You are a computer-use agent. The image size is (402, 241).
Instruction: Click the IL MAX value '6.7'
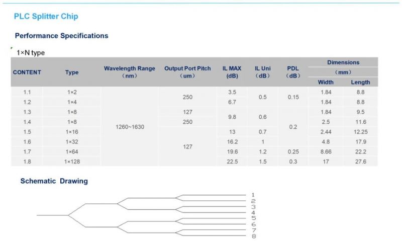pyautogui.click(x=232, y=102)
